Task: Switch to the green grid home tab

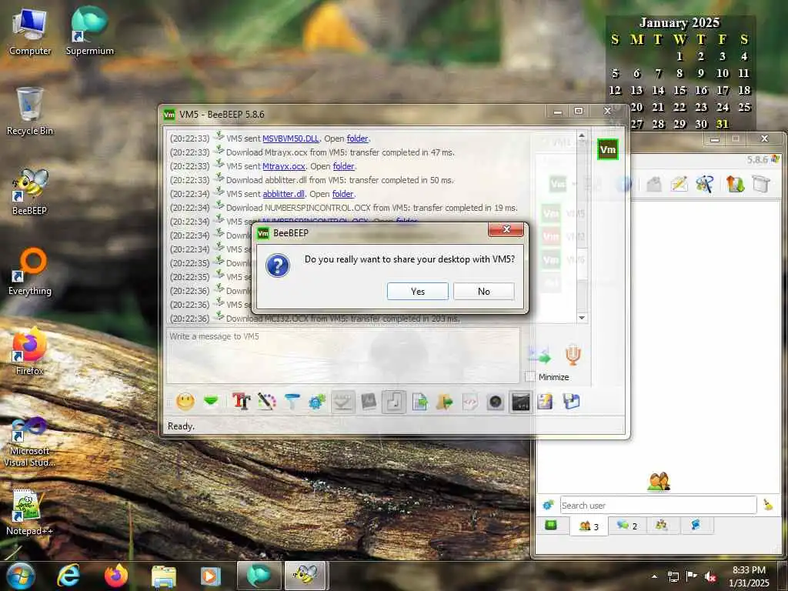Action: [551, 526]
